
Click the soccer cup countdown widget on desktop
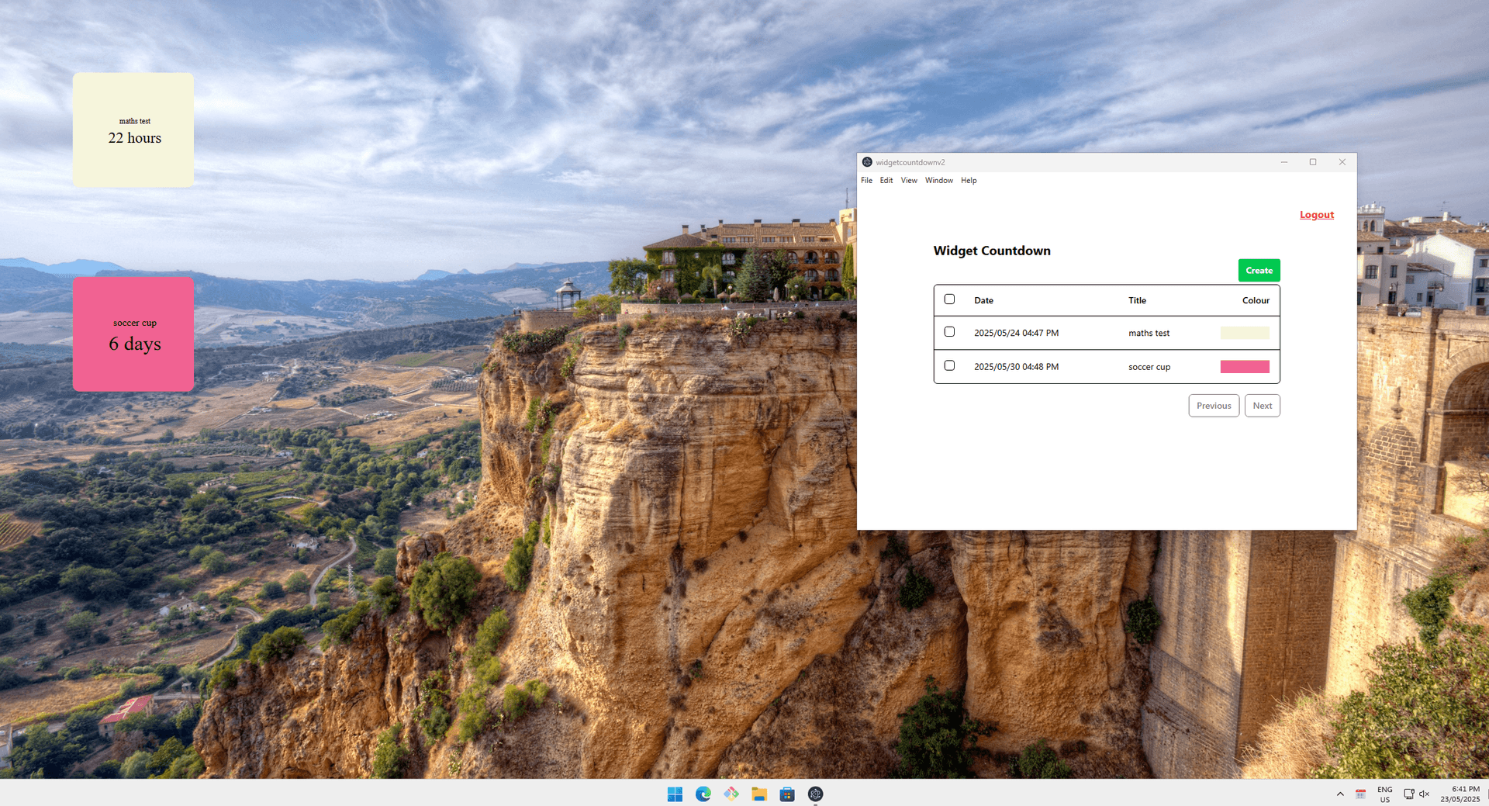[133, 334]
